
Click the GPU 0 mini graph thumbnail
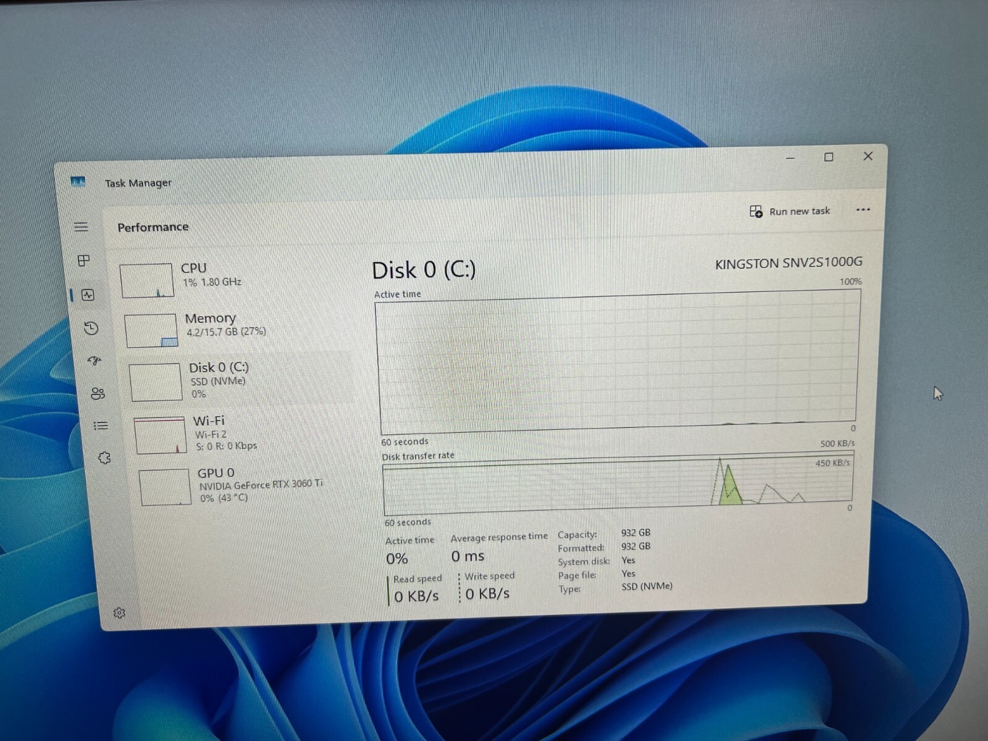[x=165, y=487]
